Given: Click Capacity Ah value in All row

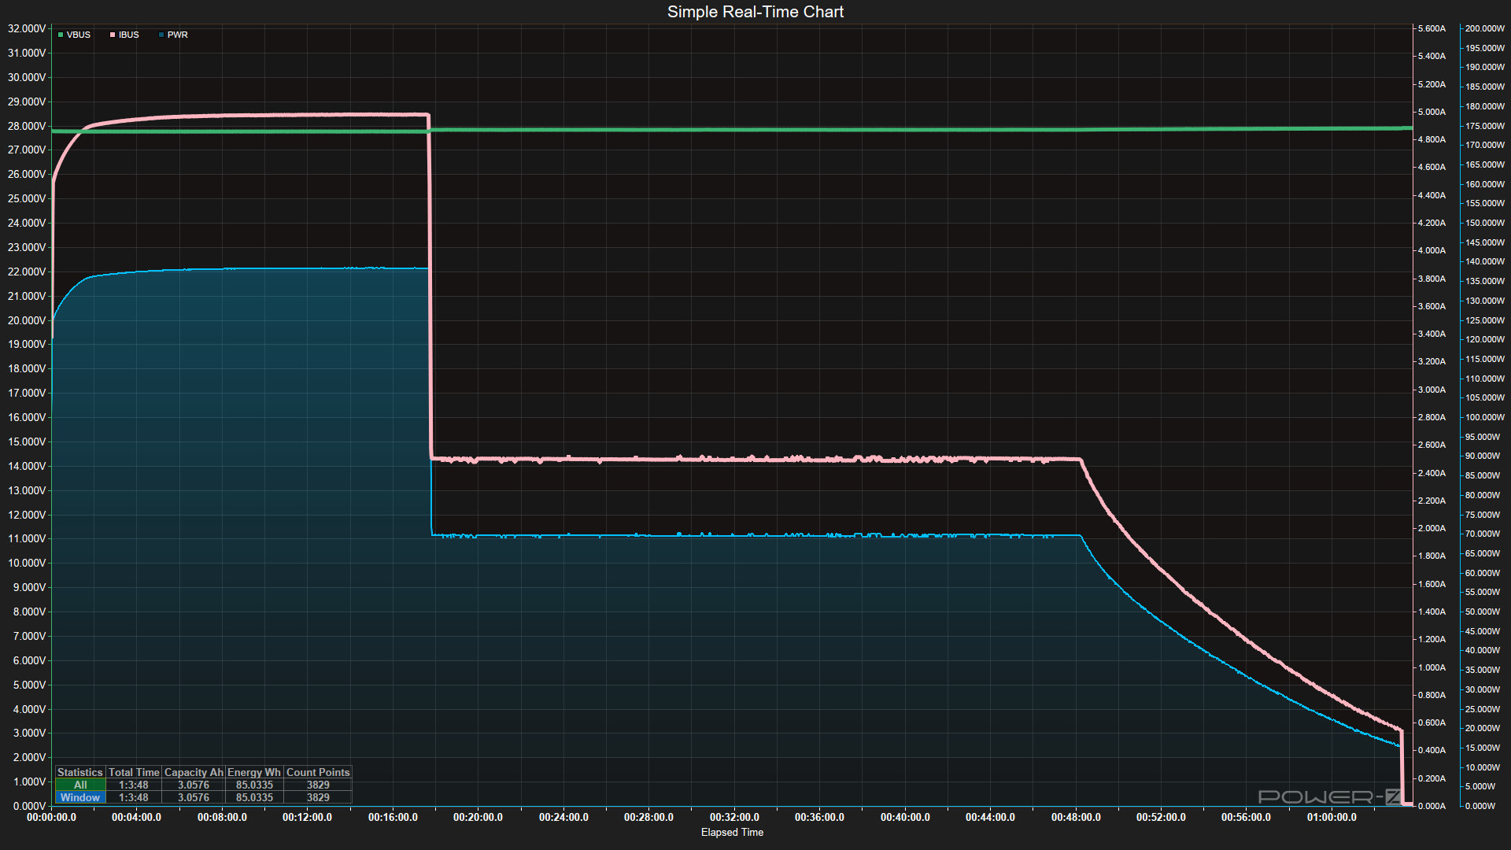Looking at the screenshot, I should coord(194,785).
